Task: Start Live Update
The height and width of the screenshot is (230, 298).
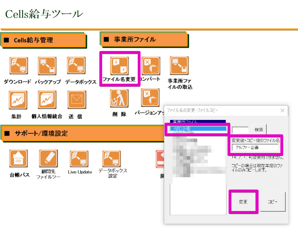Action: click(79, 159)
